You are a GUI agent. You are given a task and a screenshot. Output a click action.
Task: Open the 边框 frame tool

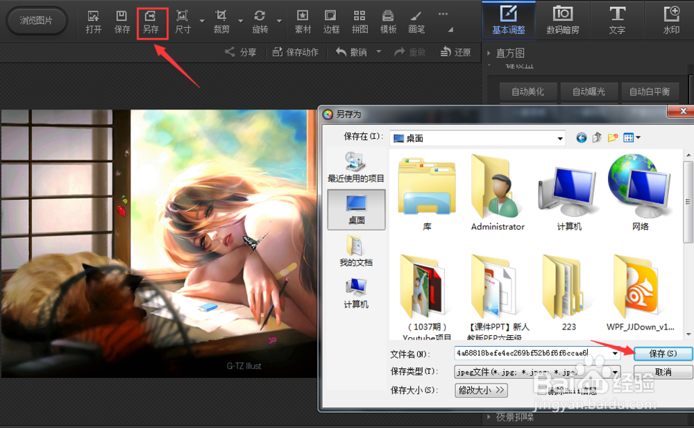click(x=330, y=22)
